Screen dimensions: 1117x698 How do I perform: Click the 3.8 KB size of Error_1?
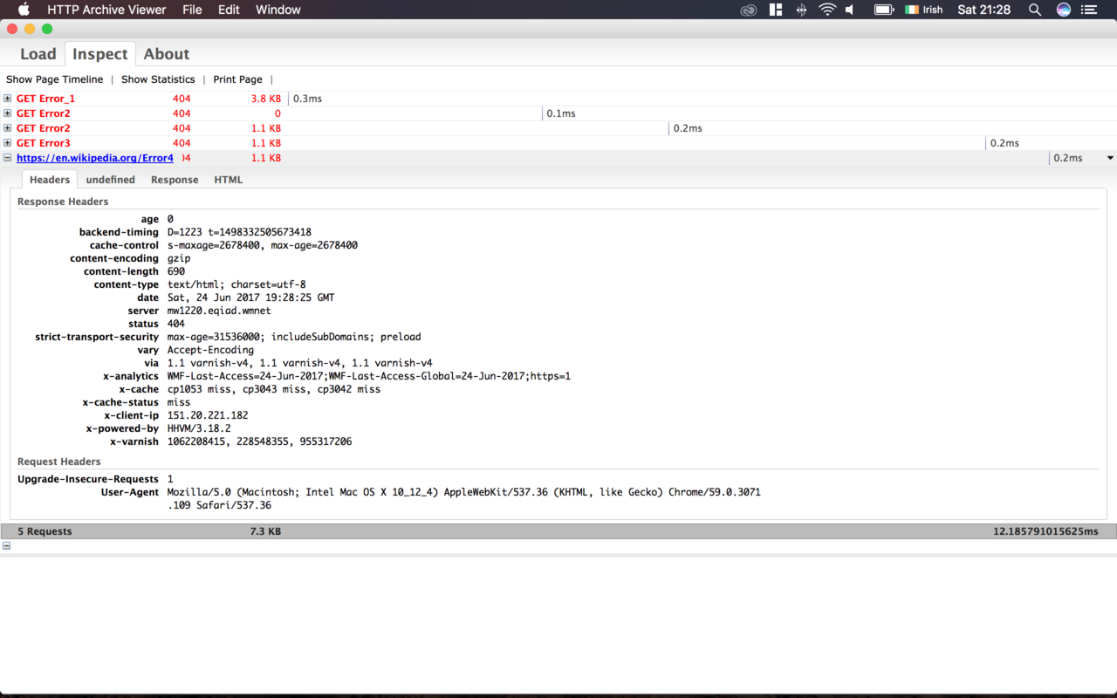pos(266,99)
